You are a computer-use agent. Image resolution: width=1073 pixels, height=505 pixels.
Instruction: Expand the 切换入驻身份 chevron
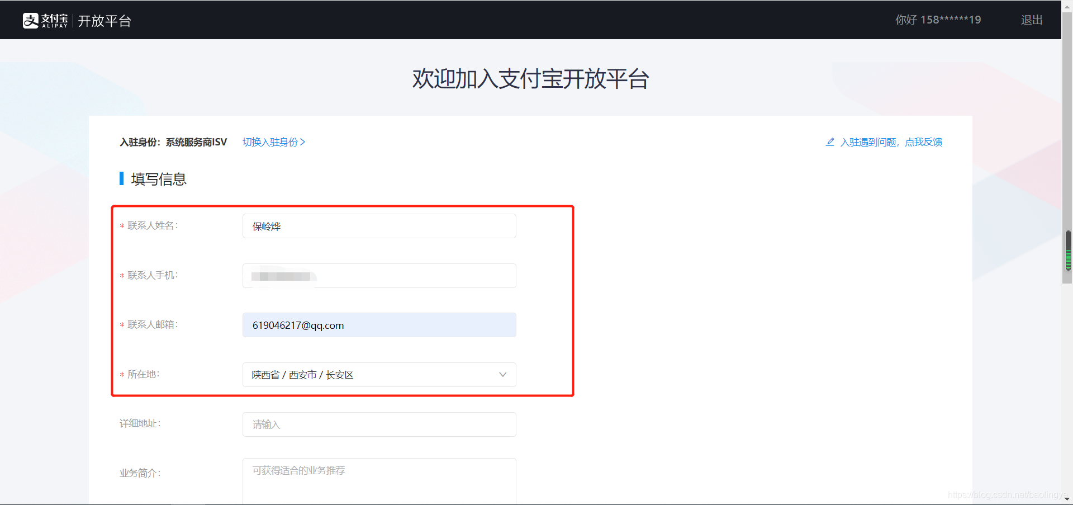[x=302, y=141]
